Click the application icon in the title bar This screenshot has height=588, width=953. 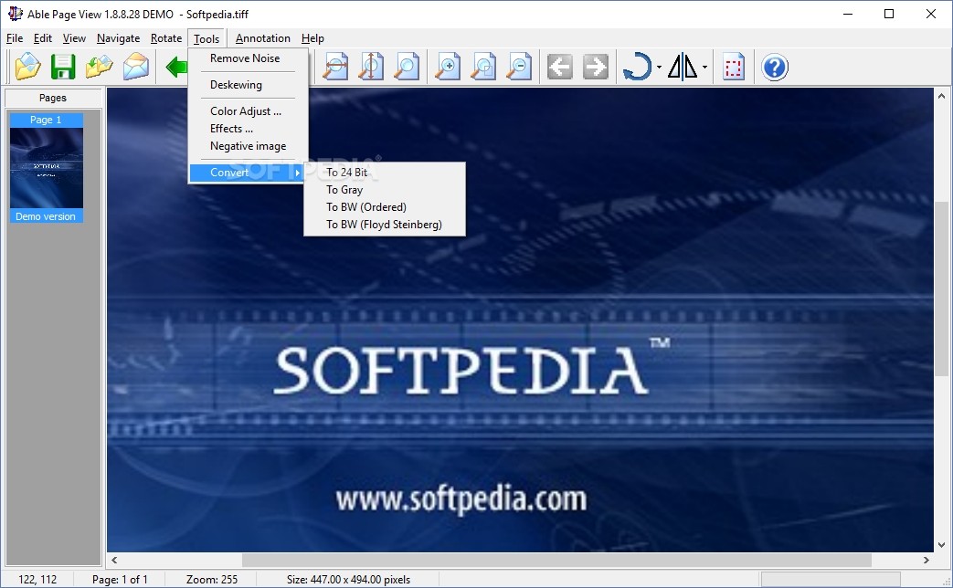click(x=15, y=14)
